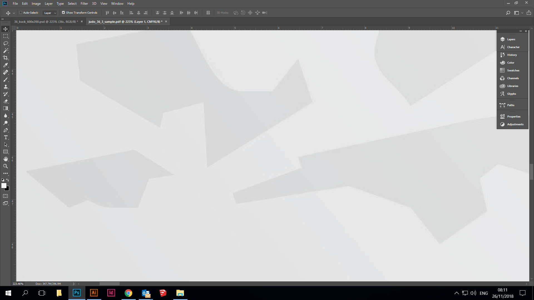
Task: Toggle Quick Mask mode
Action: point(6,196)
